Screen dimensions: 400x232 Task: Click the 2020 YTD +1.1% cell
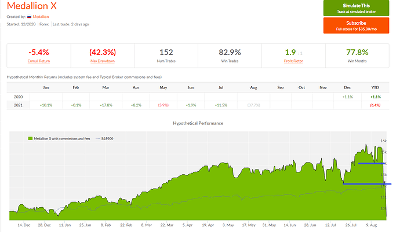click(x=375, y=97)
